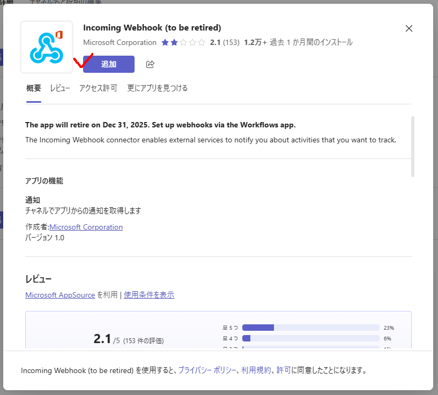This screenshot has width=438, height=395.
Task: Click the 追加 (Add) button
Action: point(109,64)
